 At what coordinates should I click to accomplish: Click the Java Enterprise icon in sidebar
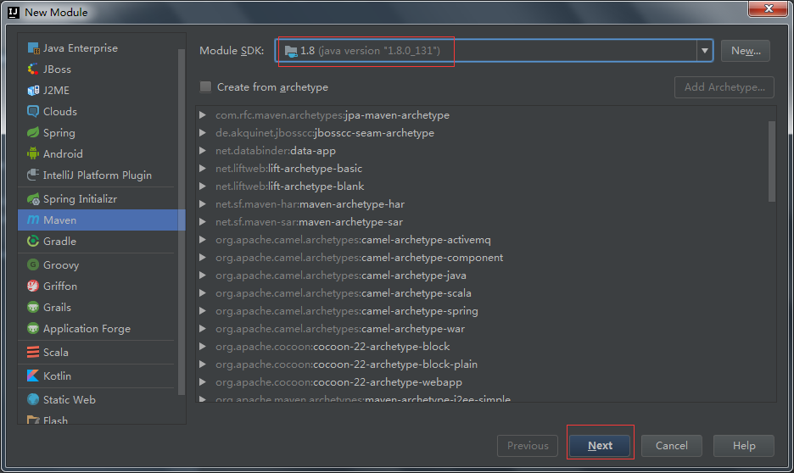(33, 48)
